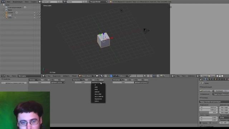Hide the Camera object with eye icon
The height and width of the screenshot is (129, 229).
point(34,13)
